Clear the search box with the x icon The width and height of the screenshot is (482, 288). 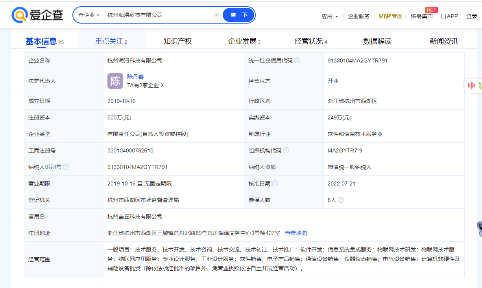pos(216,15)
